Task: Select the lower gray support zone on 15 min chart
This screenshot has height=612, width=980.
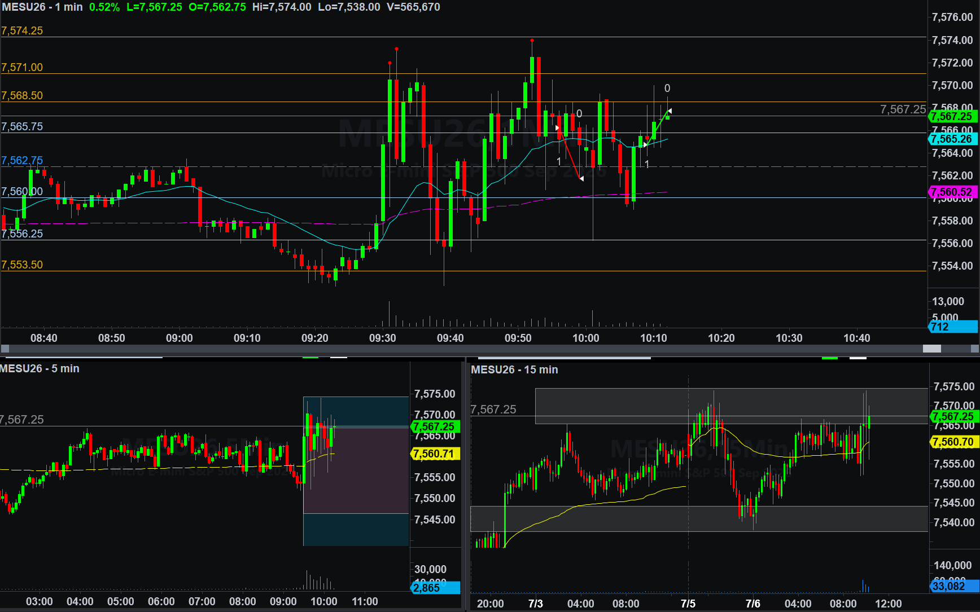Action: pos(699,519)
